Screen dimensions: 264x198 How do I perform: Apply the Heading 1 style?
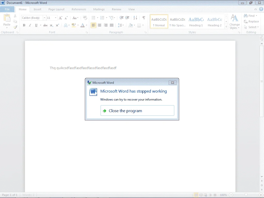[x=196, y=22]
